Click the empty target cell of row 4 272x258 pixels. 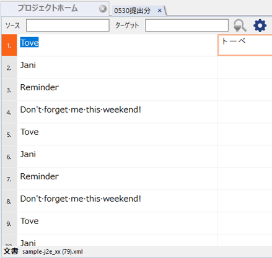(x=245, y=112)
